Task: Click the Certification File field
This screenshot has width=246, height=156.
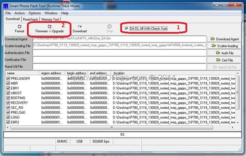Action: [119, 60]
